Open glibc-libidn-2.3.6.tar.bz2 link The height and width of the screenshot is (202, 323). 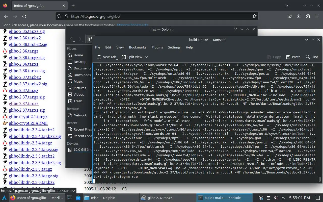[32, 182]
